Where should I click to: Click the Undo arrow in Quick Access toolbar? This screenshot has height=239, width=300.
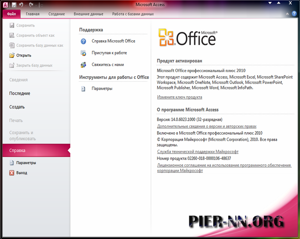(x=21, y=5)
